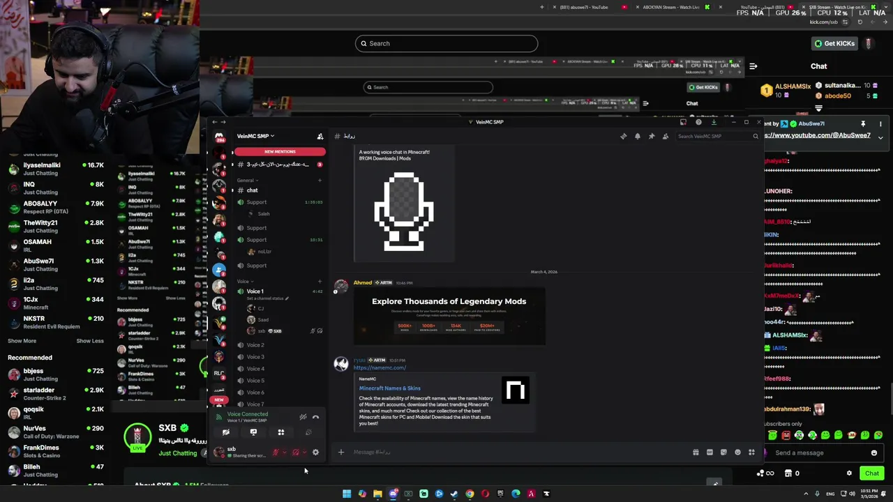Click Explore Thousands of Legendary Mods banner
This screenshot has width=893, height=502.
pos(449,317)
